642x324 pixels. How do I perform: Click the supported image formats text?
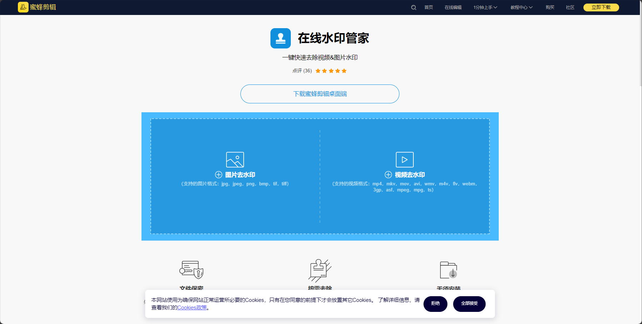pos(235,184)
